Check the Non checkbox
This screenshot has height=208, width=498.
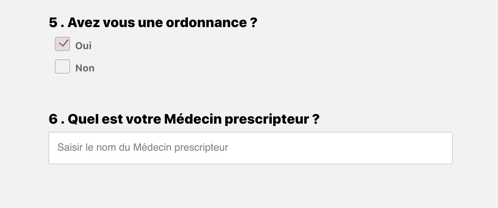pos(62,67)
